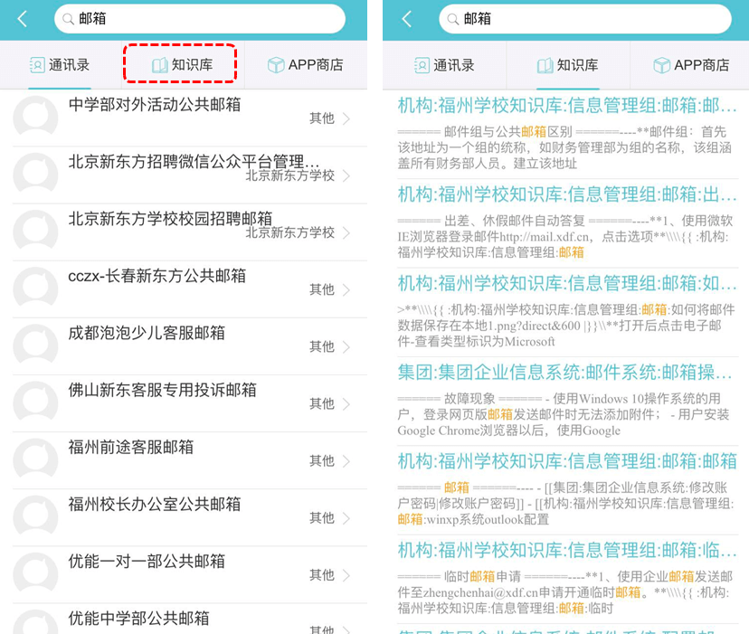Image resolution: width=749 pixels, height=634 pixels.
Task: Click APP商店 cube icon on knowledge base screen
Action: [661, 65]
